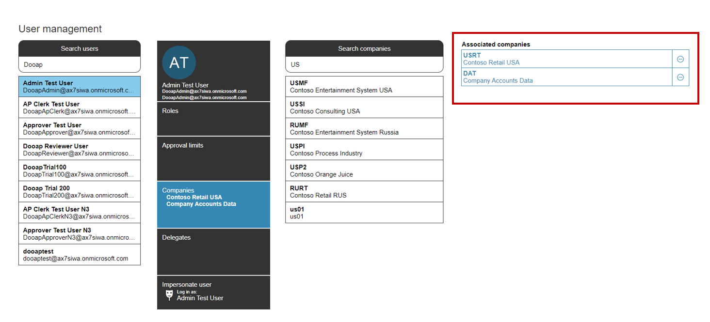Click the Search companies header
Viewport: 710px width, 322px height.
pyautogui.click(x=364, y=48)
